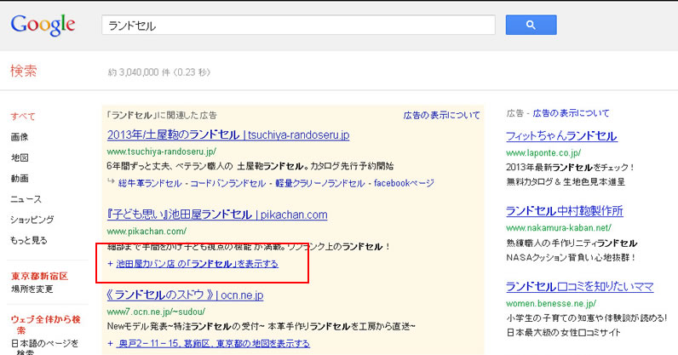Click the women.benesse.ne.jp/ URL text

[x=551, y=304]
